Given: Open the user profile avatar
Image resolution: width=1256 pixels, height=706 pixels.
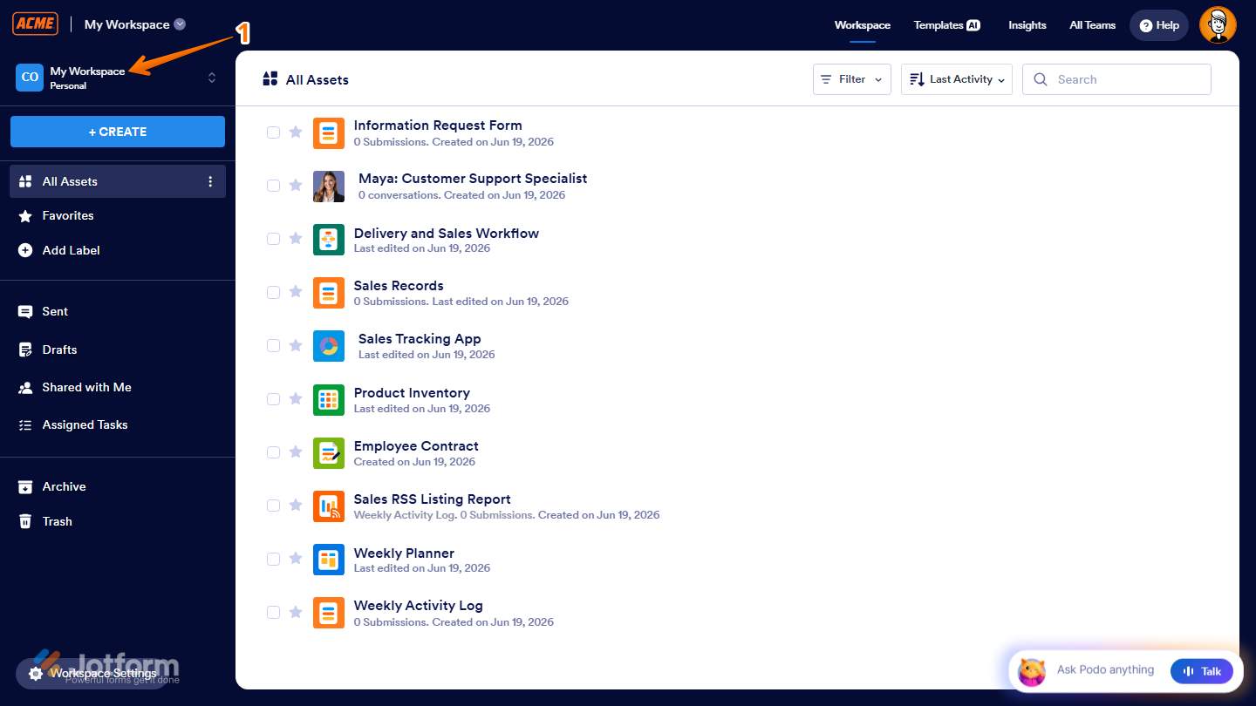Looking at the screenshot, I should point(1218,25).
